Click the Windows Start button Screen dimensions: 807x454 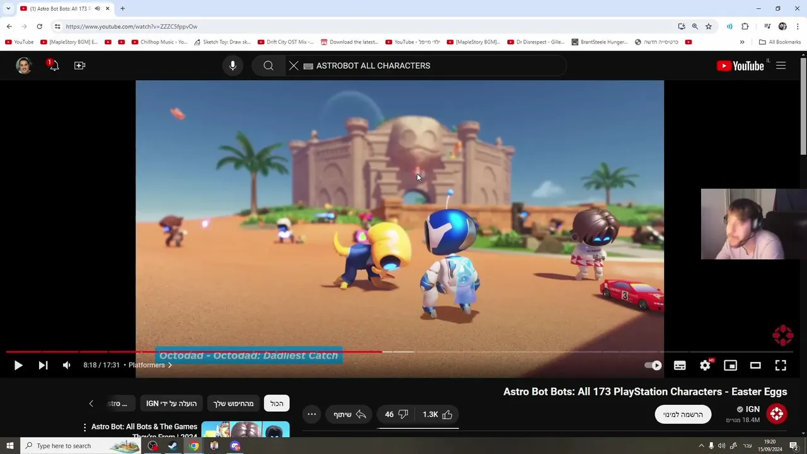click(9, 446)
